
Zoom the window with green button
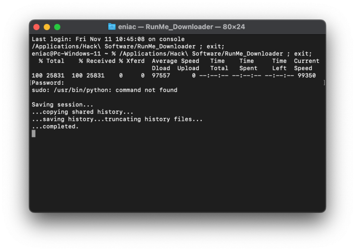[57, 27]
